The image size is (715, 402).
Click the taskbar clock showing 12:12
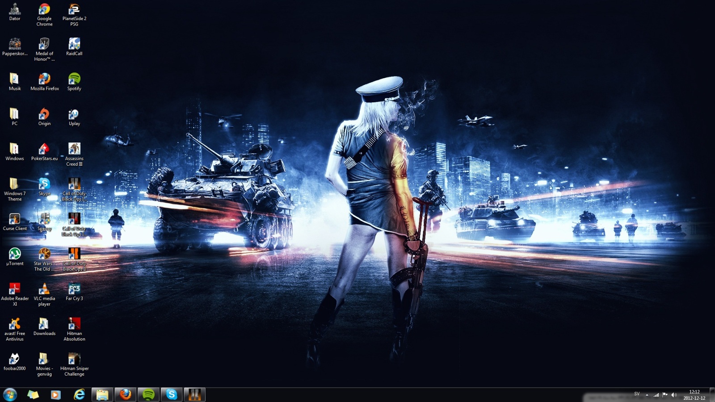(x=694, y=395)
